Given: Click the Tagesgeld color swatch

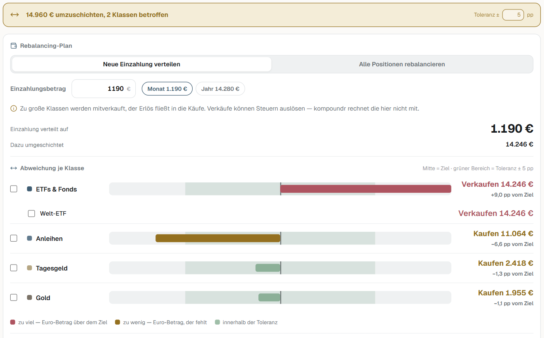Looking at the screenshot, I should point(29,268).
